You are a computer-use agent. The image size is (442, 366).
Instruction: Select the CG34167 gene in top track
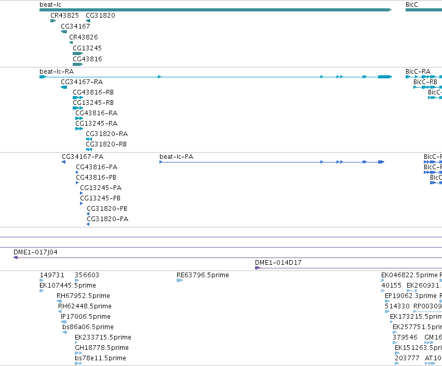pyautogui.click(x=64, y=32)
